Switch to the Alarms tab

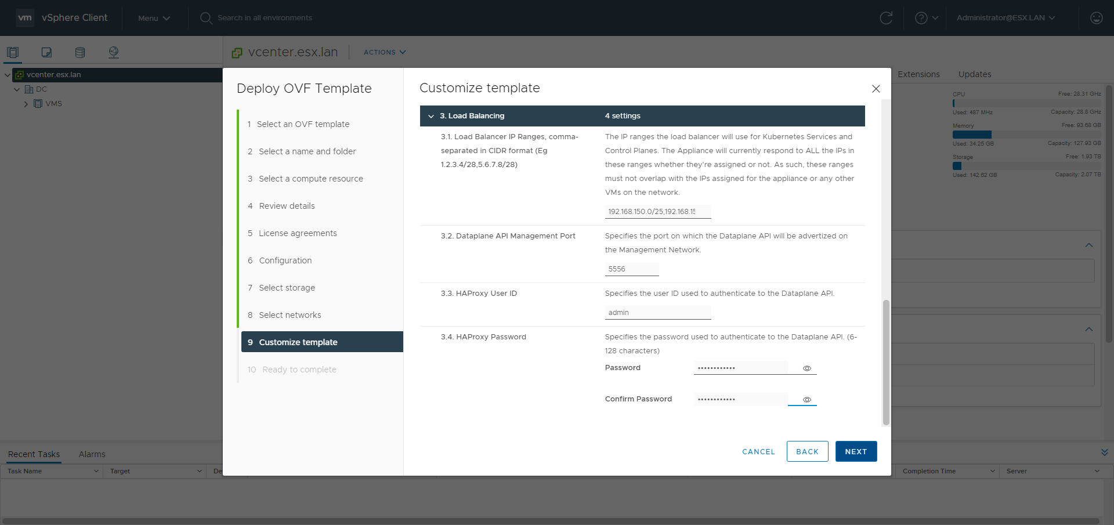92,454
